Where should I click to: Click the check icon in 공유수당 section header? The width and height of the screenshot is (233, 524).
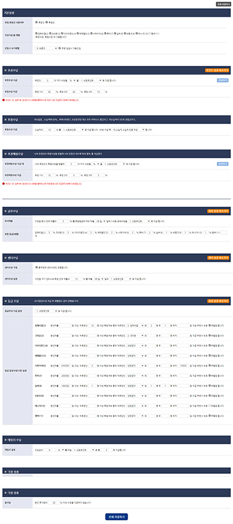click(x=5, y=211)
